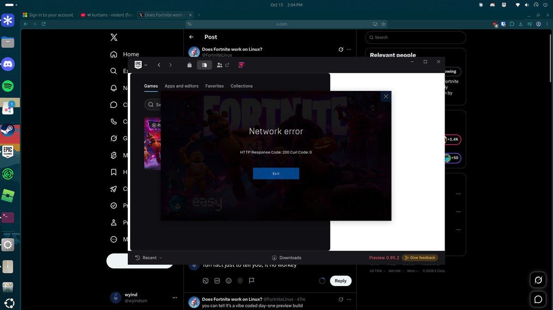Open more options on the main post
This screenshot has height=310, width=553.
(x=349, y=49)
